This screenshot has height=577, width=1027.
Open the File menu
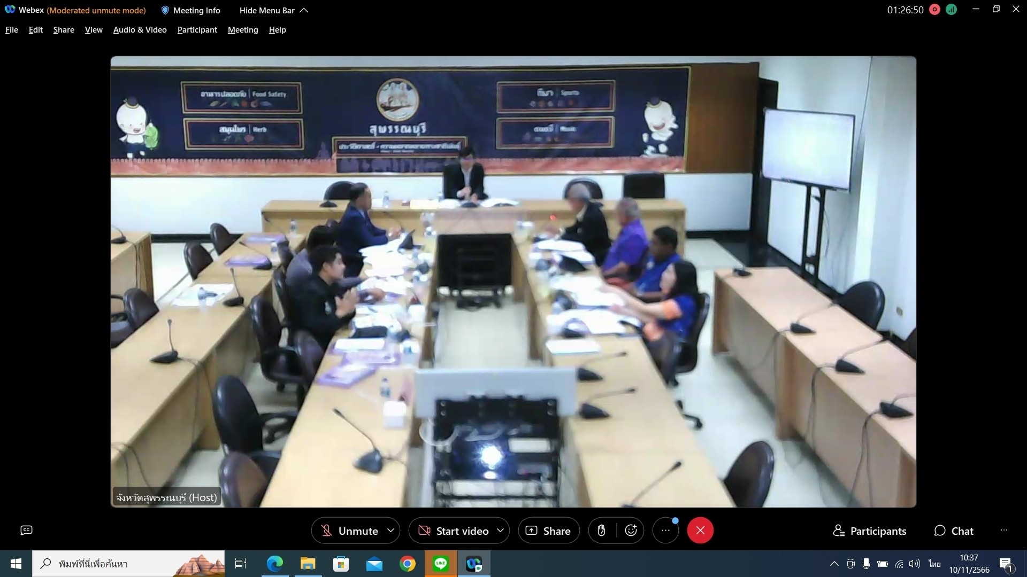11,30
